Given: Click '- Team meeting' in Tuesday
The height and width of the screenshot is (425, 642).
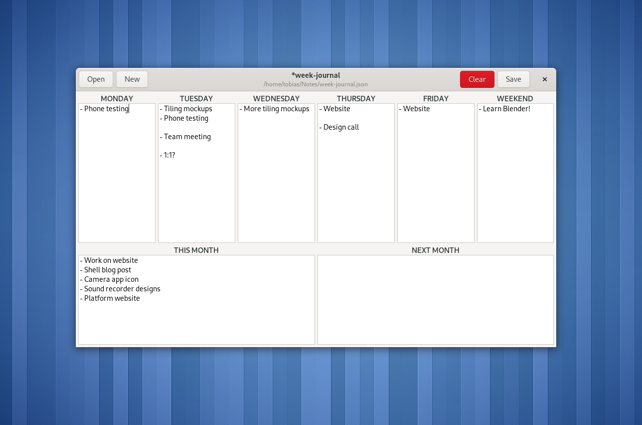Looking at the screenshot, I should [185, 137].
